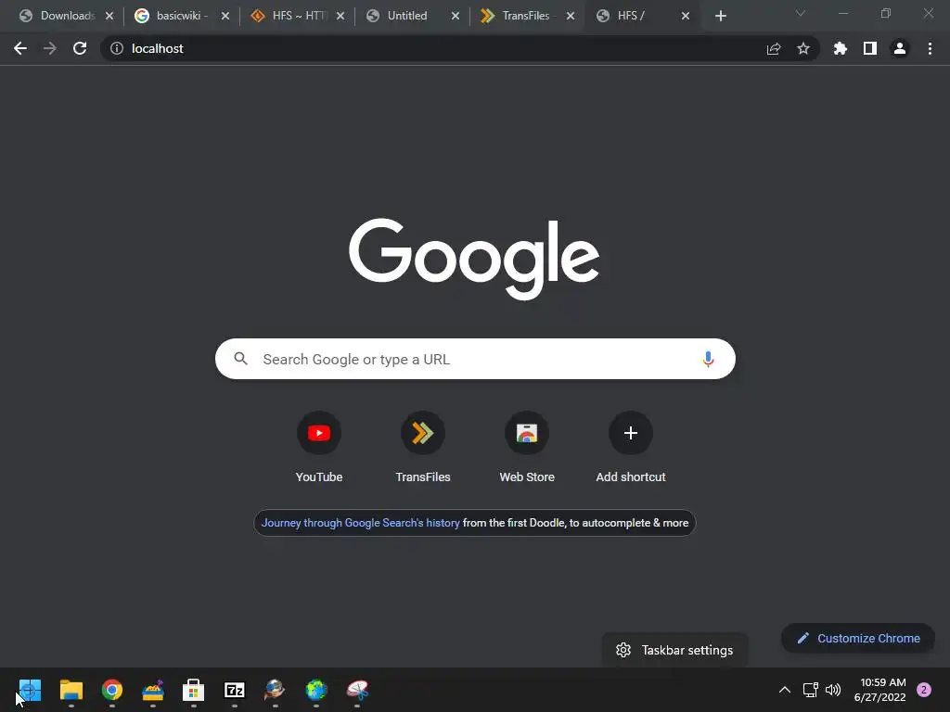
Task: Close the Downloads tab
Action: (x=109, y=16)
